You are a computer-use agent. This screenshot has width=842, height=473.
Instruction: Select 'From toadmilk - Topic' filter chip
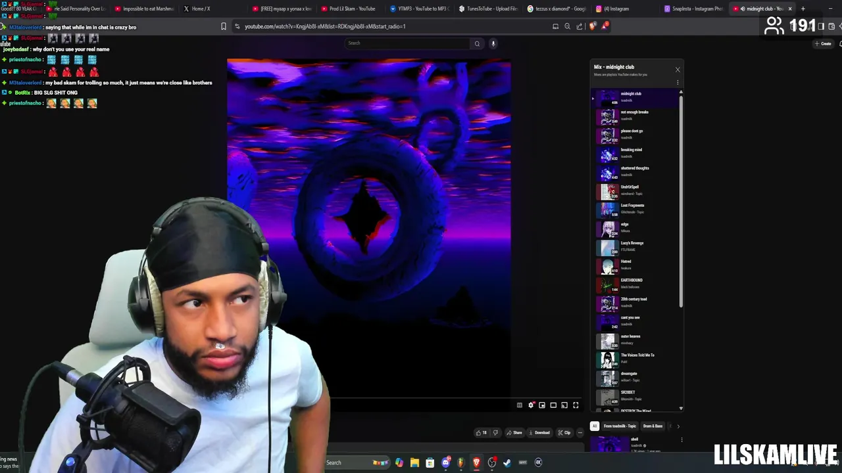click(x=620, y=426)
